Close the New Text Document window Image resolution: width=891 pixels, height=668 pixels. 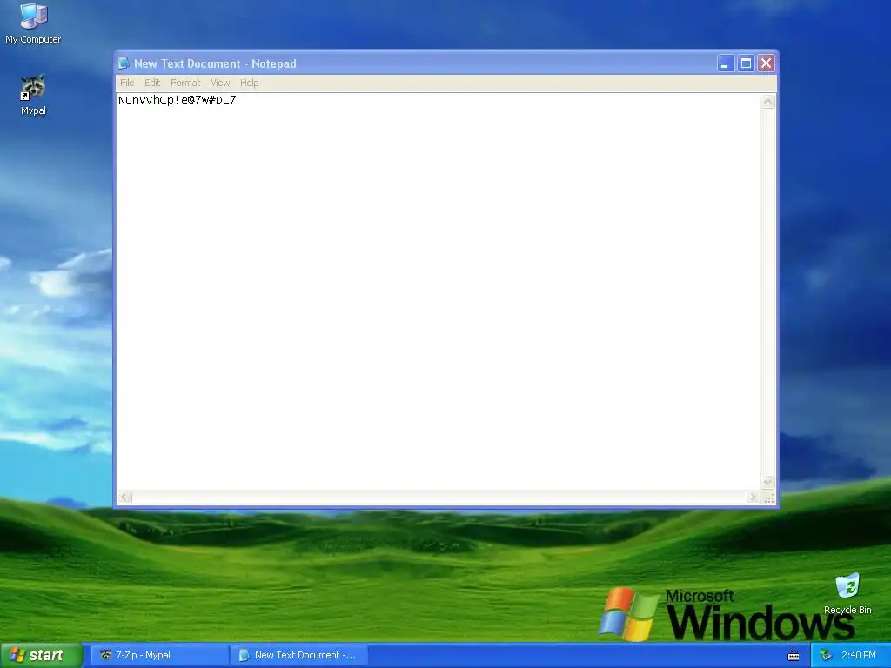(766, 63)
